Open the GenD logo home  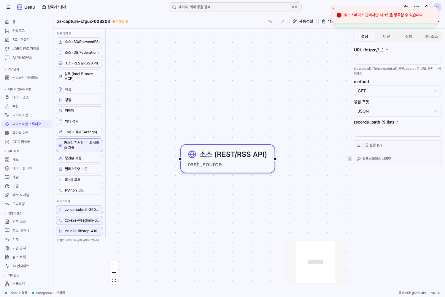tap(26, 7)
